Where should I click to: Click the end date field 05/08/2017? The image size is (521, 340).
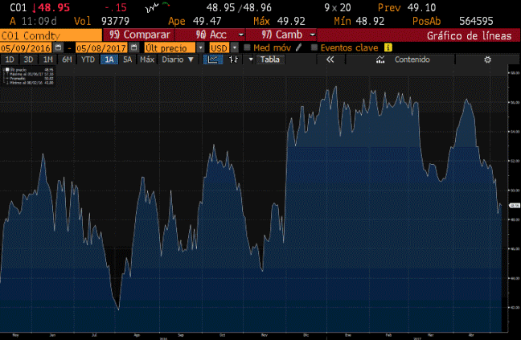click(x=101, y=47)
